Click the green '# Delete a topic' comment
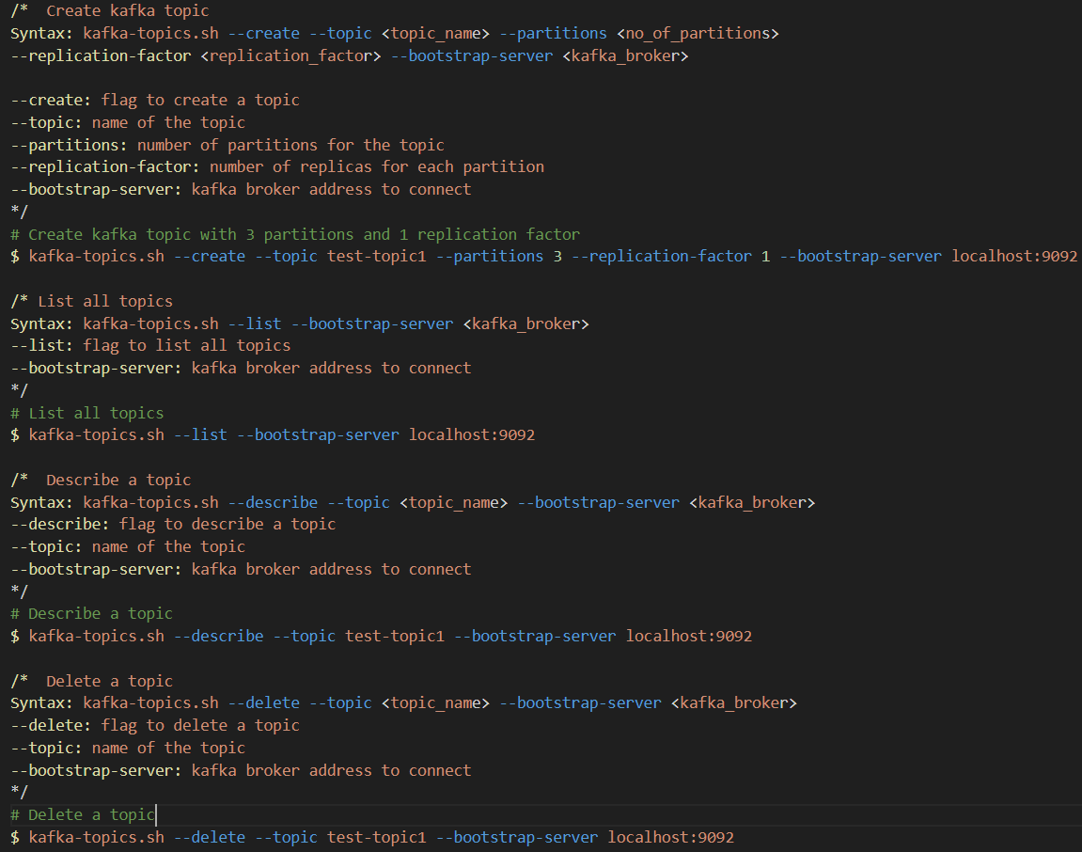Screen dimensions: 1082x852 click(x=83, y=815)
